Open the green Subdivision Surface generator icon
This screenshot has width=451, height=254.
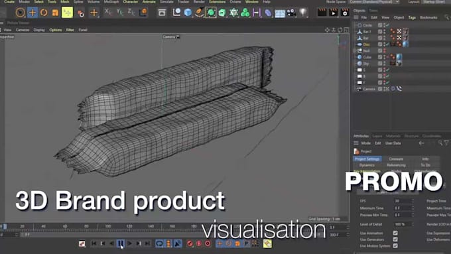pos(210,13)
